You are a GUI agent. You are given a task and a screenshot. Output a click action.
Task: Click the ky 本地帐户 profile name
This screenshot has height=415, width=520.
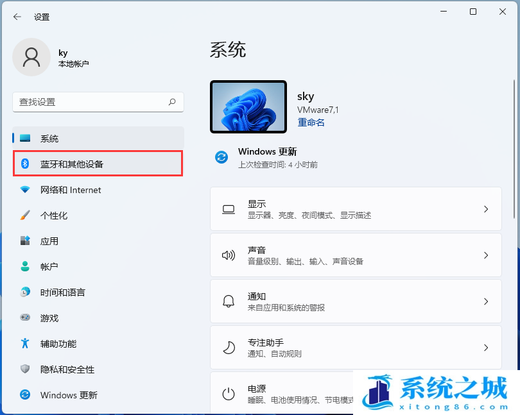point(73,58)
